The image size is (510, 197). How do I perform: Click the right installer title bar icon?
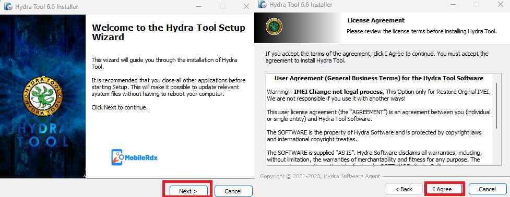tap(262, 5)
